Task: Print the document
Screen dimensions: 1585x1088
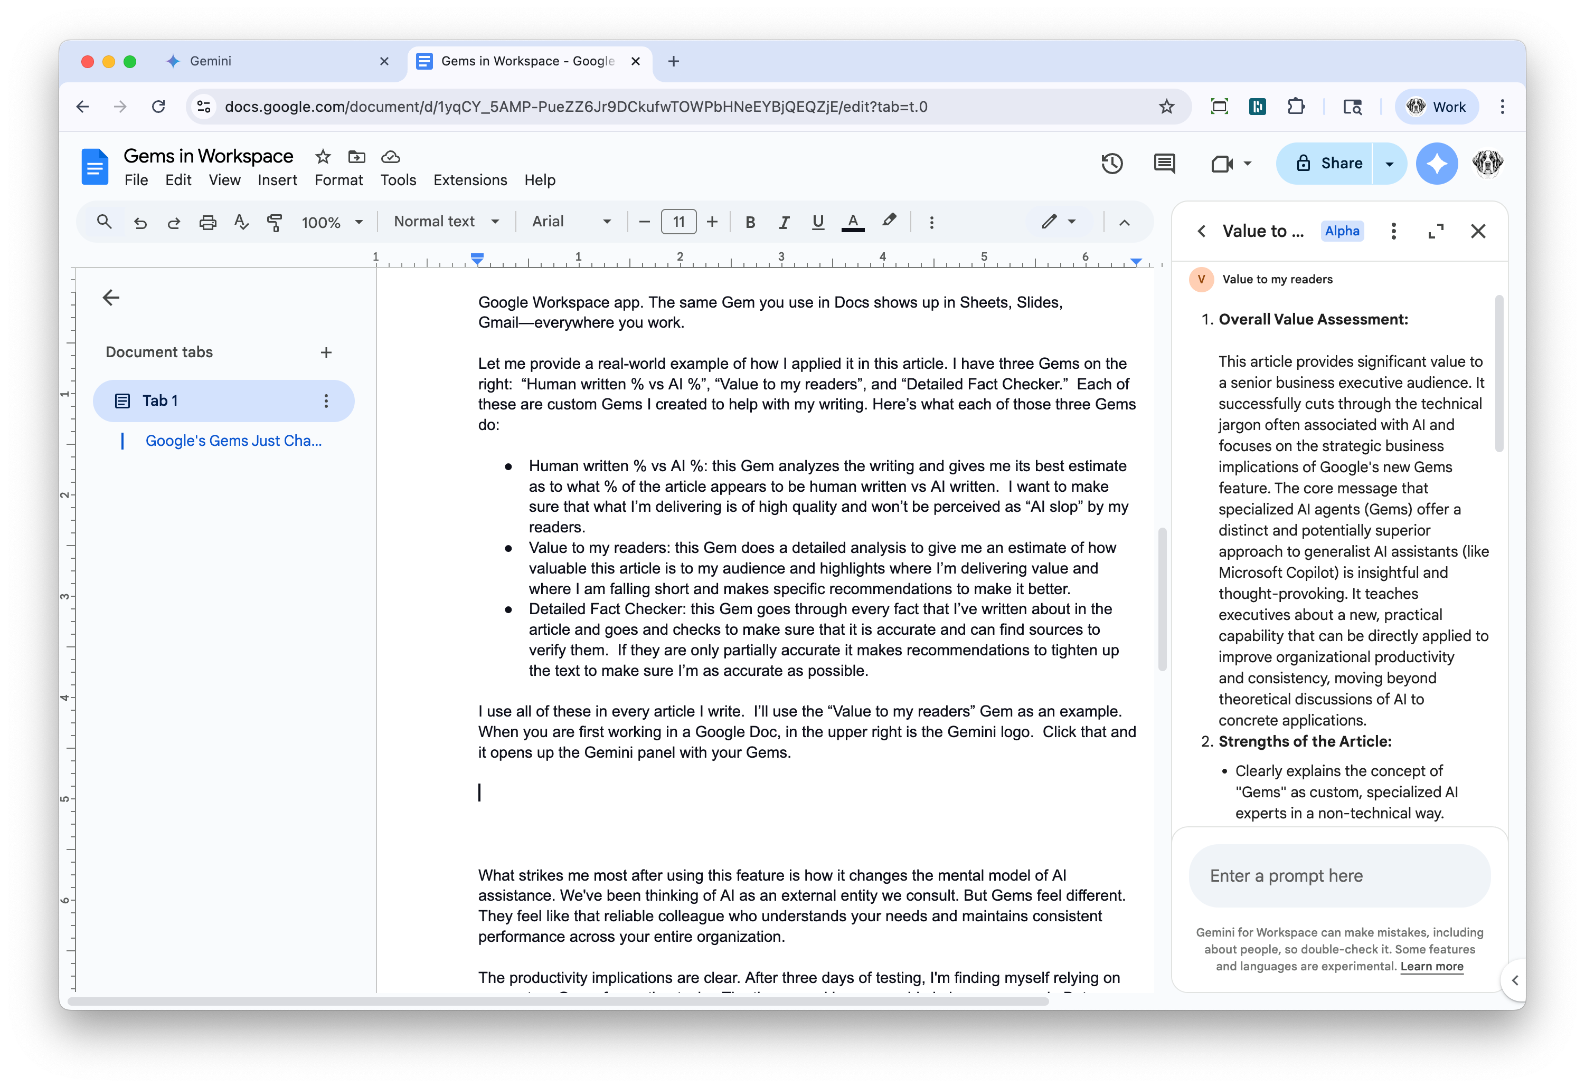Action: tap(207, 222)
